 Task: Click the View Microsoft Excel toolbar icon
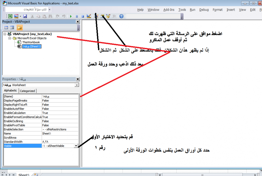click(x=10, y=16)
